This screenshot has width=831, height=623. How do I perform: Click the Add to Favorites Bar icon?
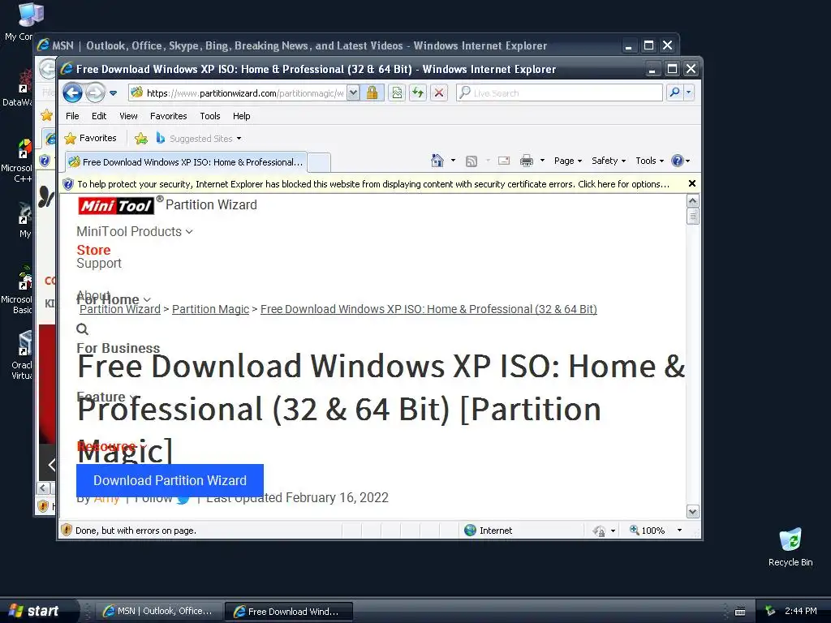point(141,139)
